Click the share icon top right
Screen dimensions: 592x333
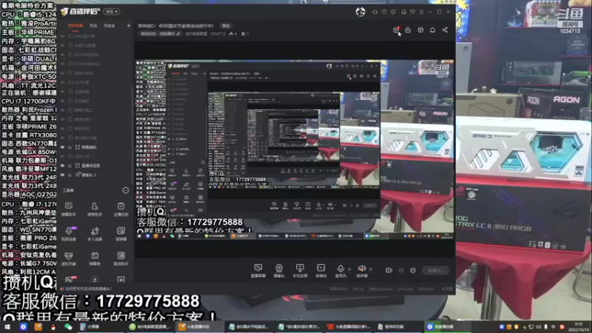(445, 30)
